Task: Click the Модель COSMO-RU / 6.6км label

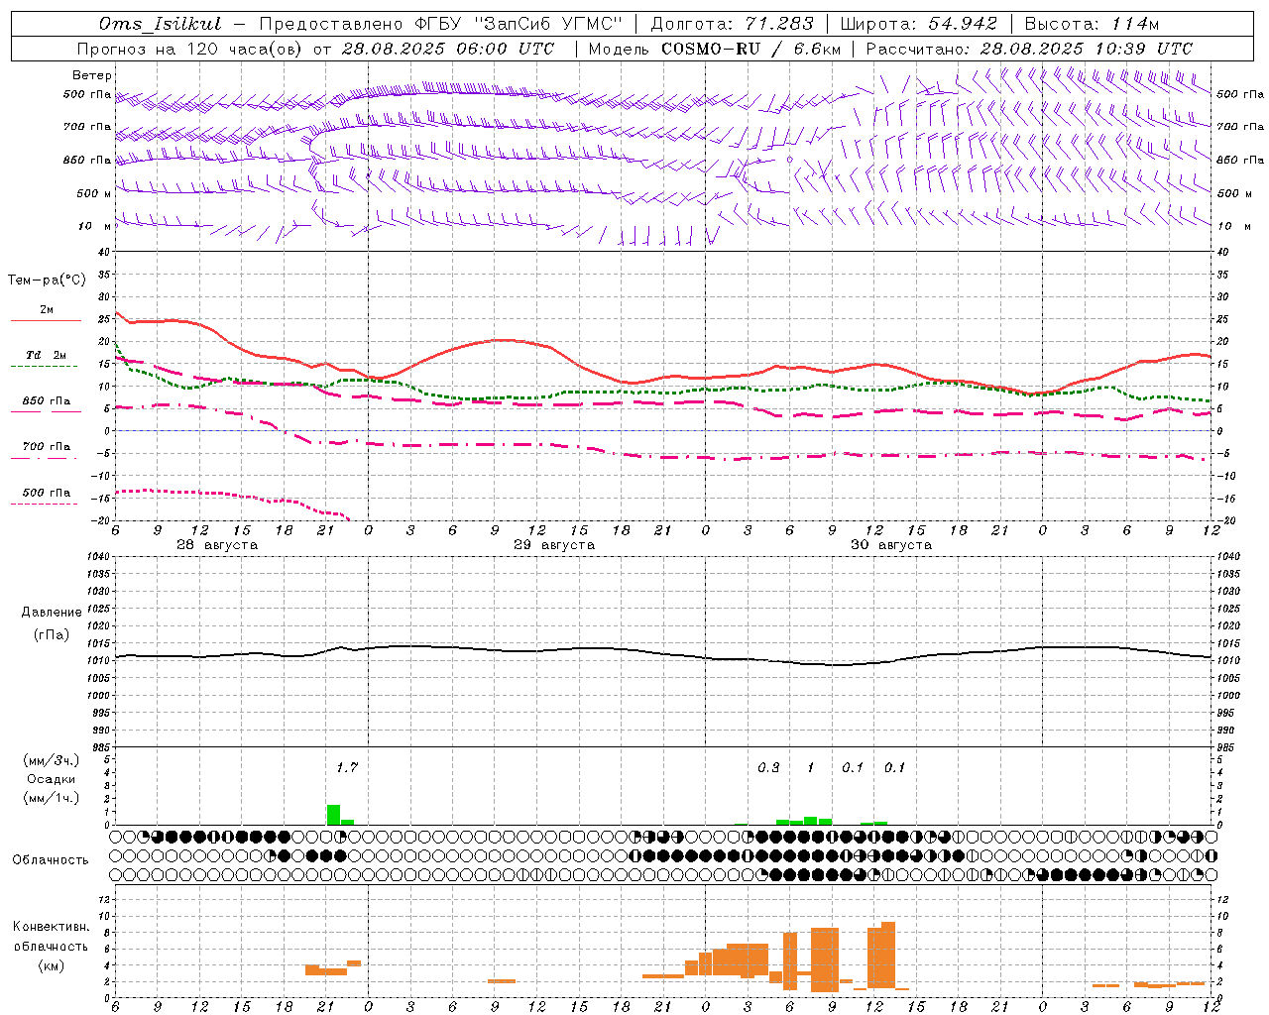Action: (716, 49)
